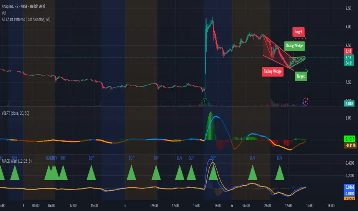This screenshot has width=358, height=211.
Task: Click the green 8.17 current price tag
Action: point(348,58)
